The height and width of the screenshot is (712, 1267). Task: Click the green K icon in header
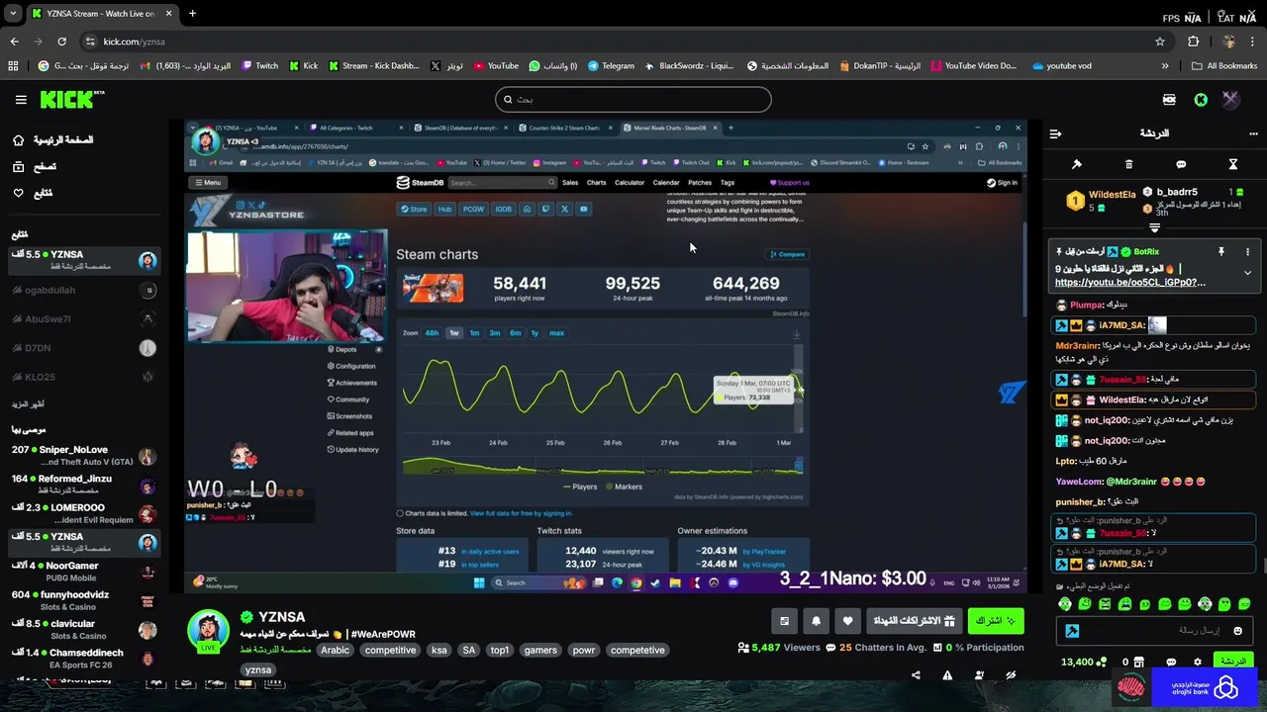click(1201, 100)
